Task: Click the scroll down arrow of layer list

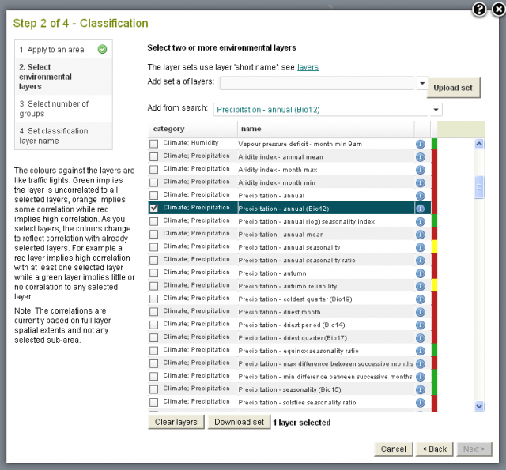Action: click(479, 407)
